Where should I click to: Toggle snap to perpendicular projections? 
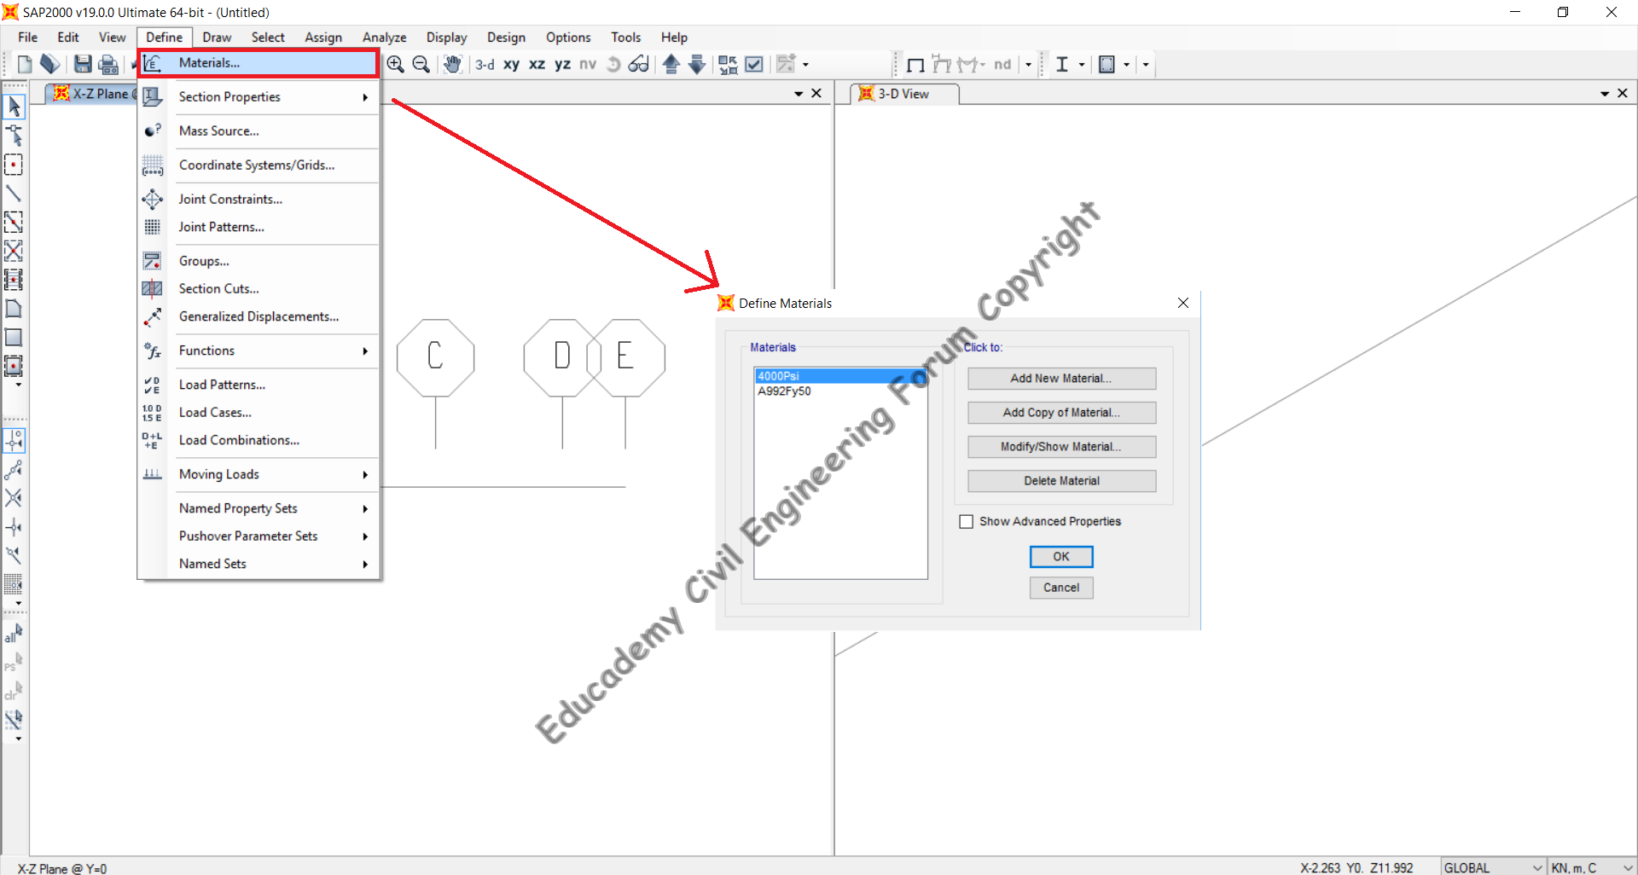(x=14, y=527)
